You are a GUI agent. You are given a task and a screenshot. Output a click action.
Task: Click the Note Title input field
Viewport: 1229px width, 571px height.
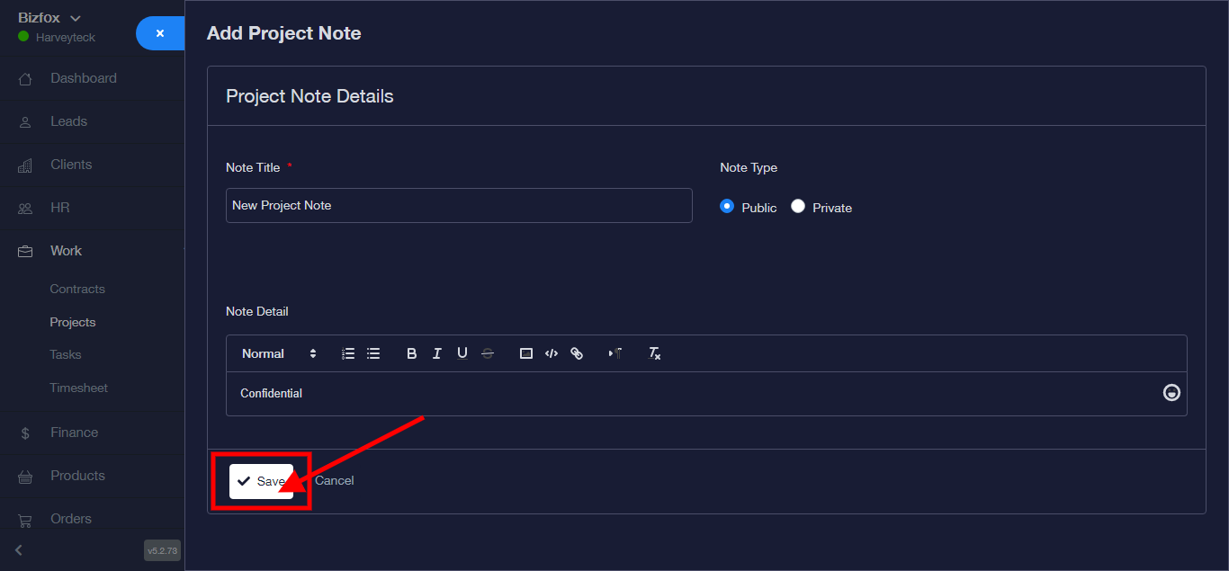[459, 205]
